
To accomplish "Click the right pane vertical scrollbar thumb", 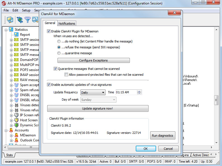I will pos(216,100).
